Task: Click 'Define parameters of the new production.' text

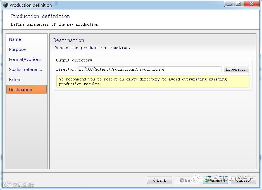Action: tap(55, 24)
